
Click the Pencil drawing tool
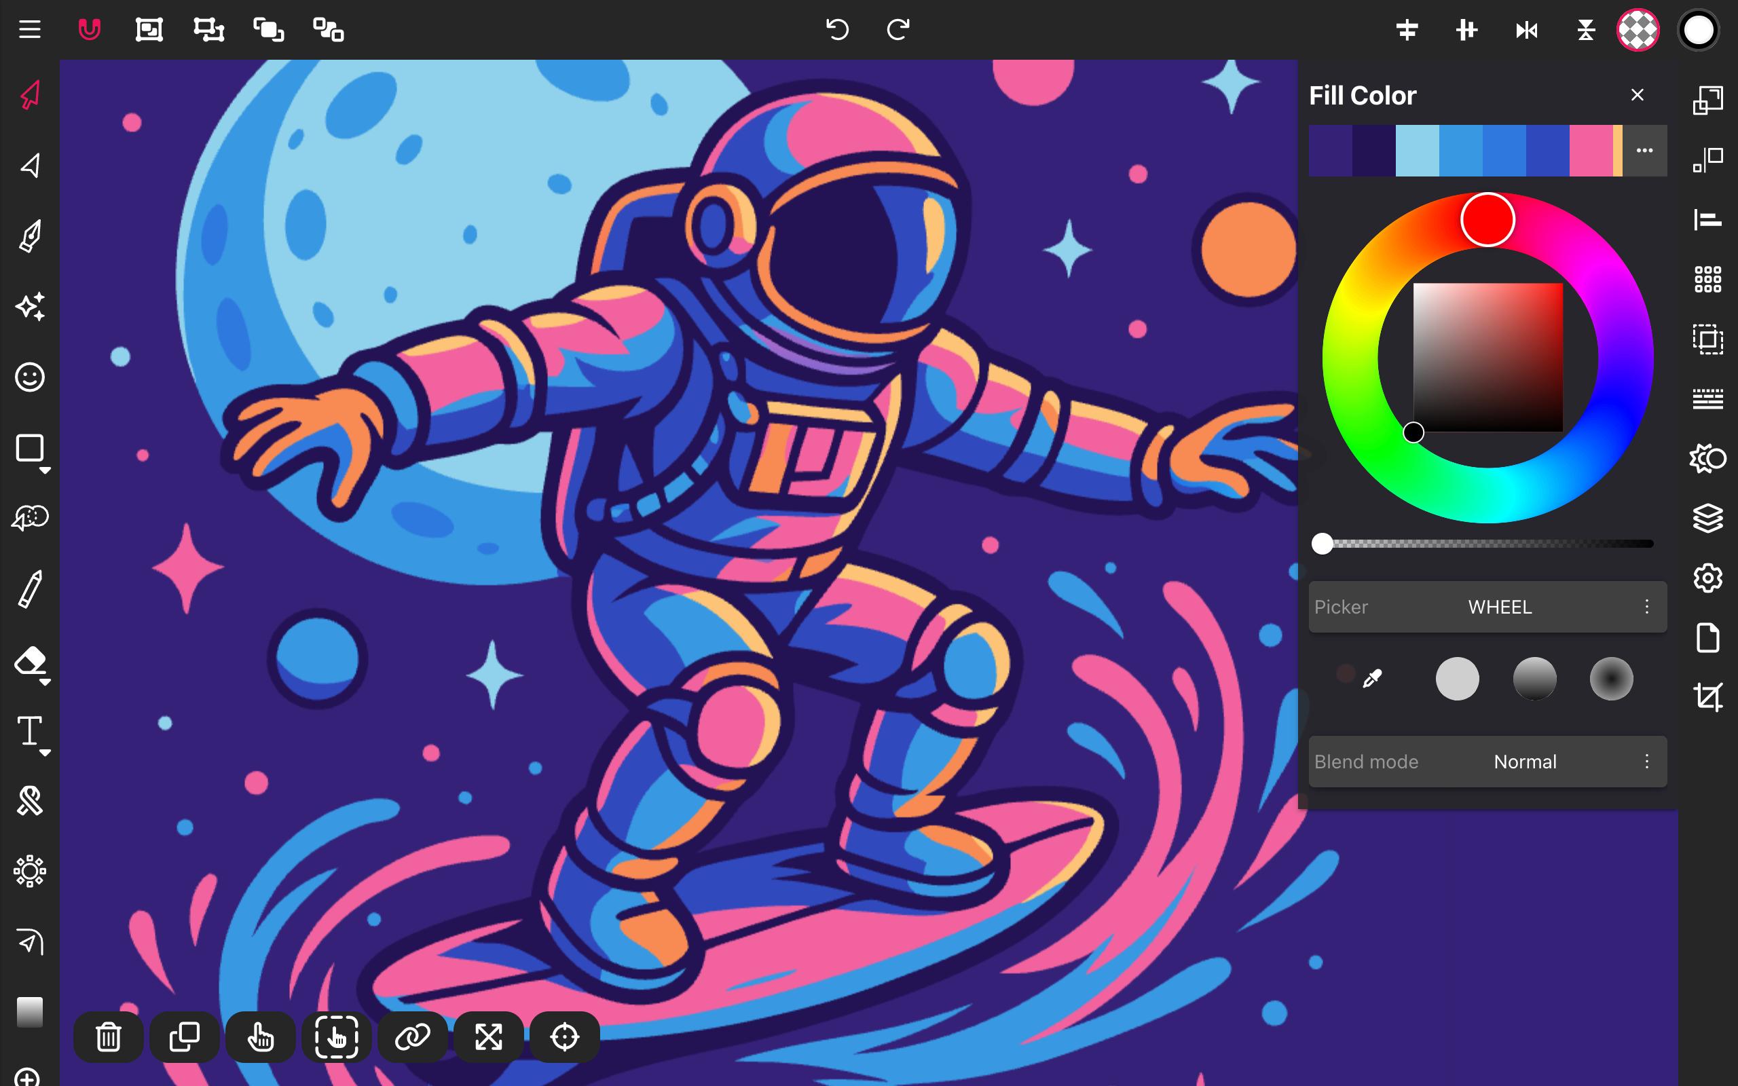coord(30,590)
